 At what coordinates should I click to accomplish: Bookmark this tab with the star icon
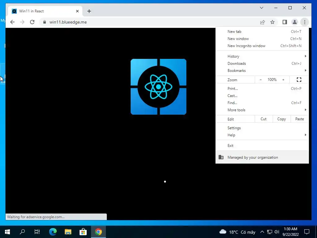coord(272,22)
